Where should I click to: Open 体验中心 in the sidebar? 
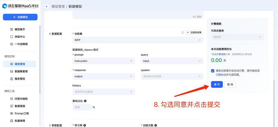[x=20, y=37]
